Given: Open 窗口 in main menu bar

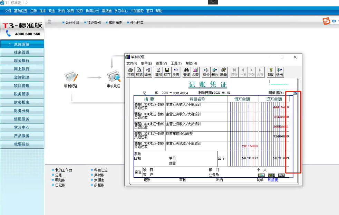Looking at the screenshot, I should coord(149,11).
